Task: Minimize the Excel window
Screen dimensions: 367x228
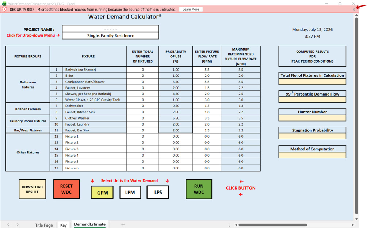Action: coord(326,4)
